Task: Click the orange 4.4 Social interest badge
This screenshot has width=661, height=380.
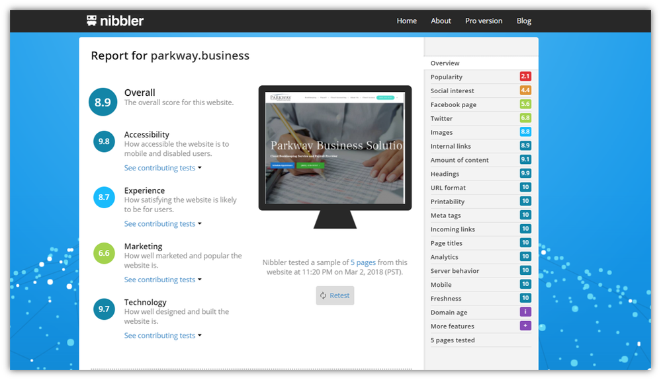Action: (x=525, y=90)
